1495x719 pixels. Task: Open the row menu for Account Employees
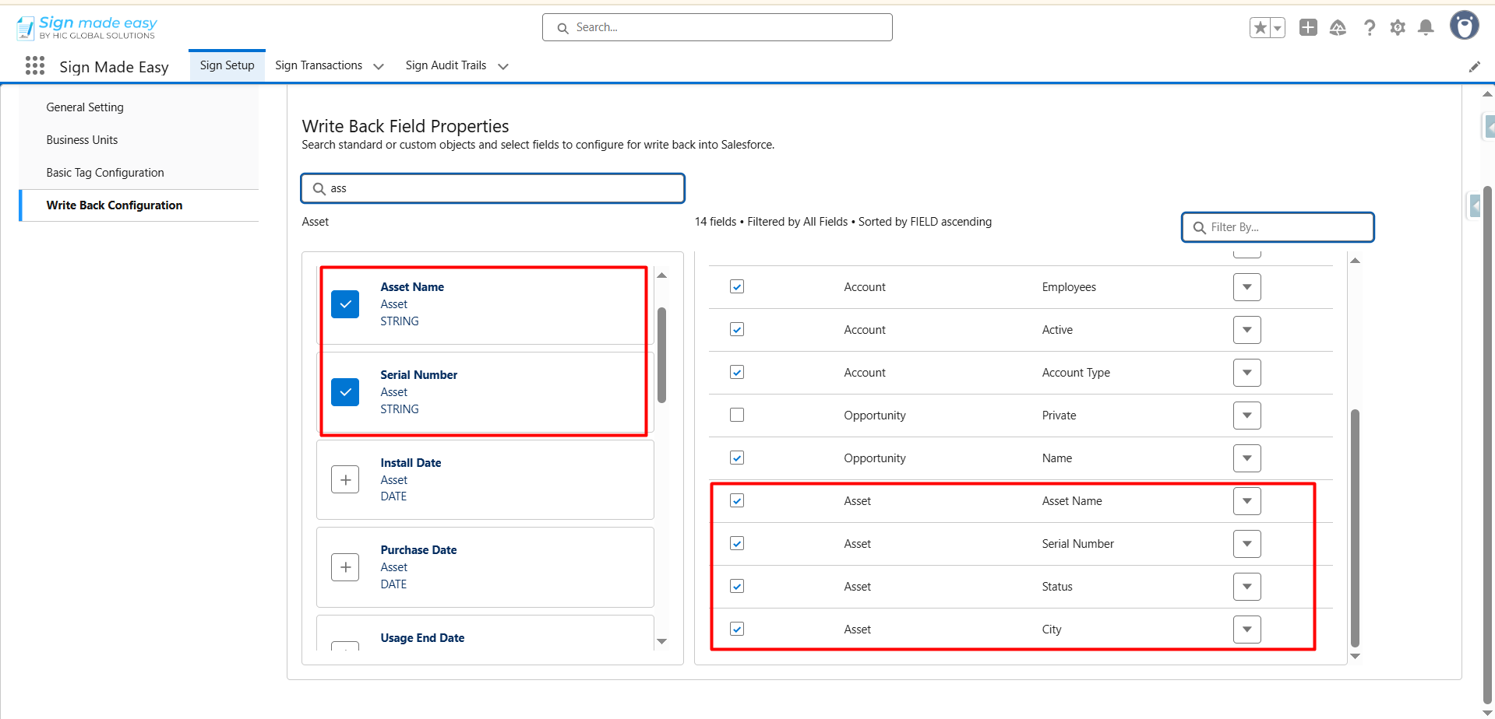coord(1246,287)
